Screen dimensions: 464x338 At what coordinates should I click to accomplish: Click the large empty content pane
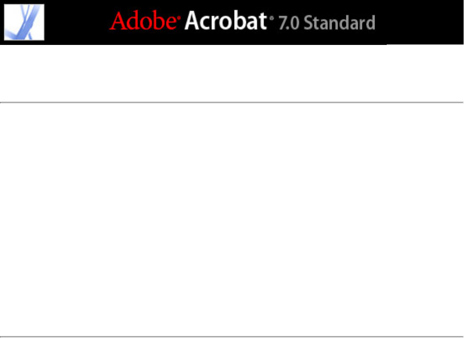[x=232, y=220]
